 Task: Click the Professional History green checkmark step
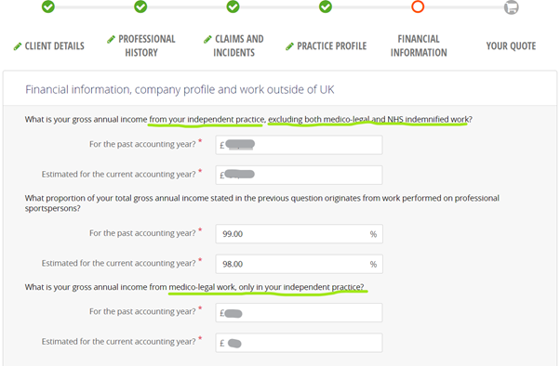point(140,7)
